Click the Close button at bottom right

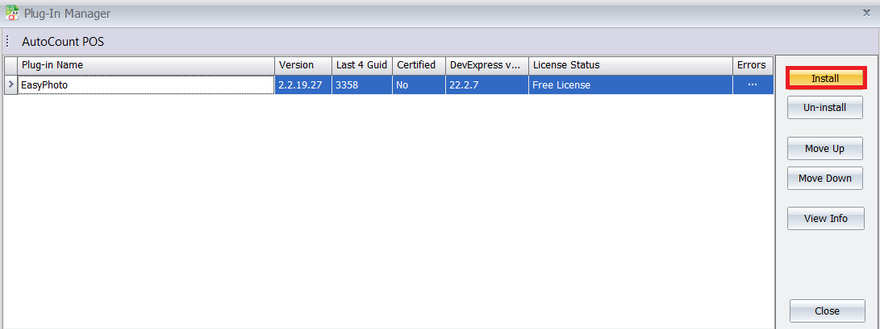tap(827, 310)
